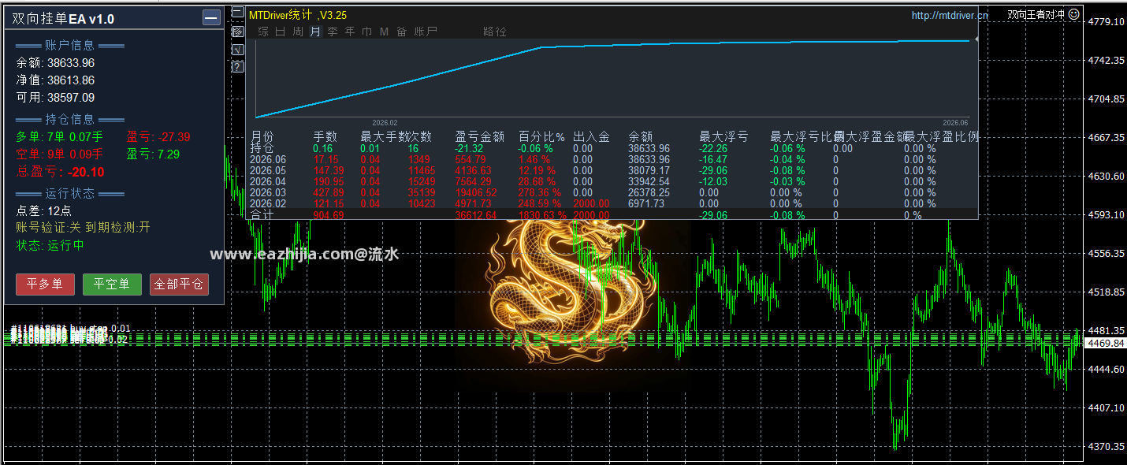The width and height of the screenshot is (1127, 465).
Task: Click the 平多单 close-long button
Action: (45, 285)
